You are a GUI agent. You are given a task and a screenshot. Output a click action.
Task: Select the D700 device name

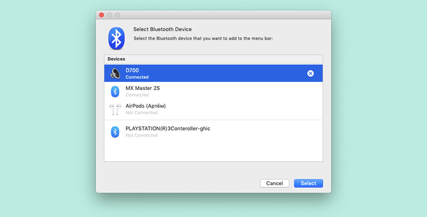point(132,70)
